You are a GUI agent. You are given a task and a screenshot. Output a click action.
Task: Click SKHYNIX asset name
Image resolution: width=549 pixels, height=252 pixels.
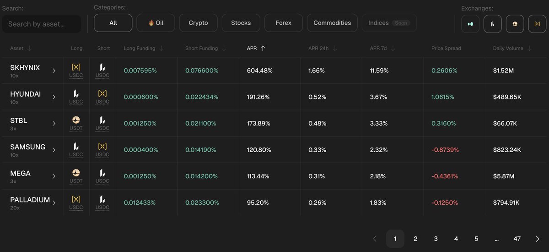[25, 68]
